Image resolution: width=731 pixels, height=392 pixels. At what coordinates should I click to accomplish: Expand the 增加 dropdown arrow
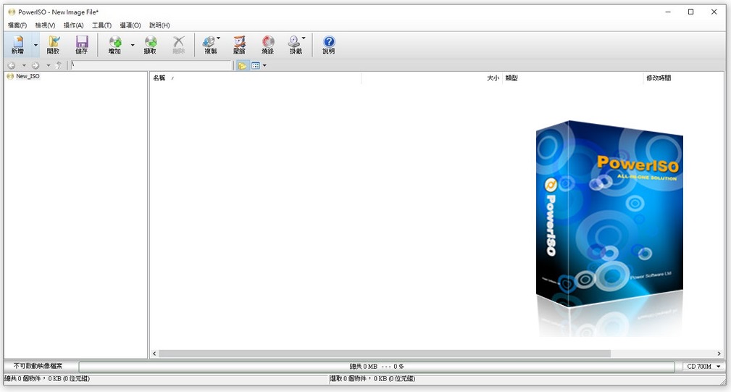(133, 45)
